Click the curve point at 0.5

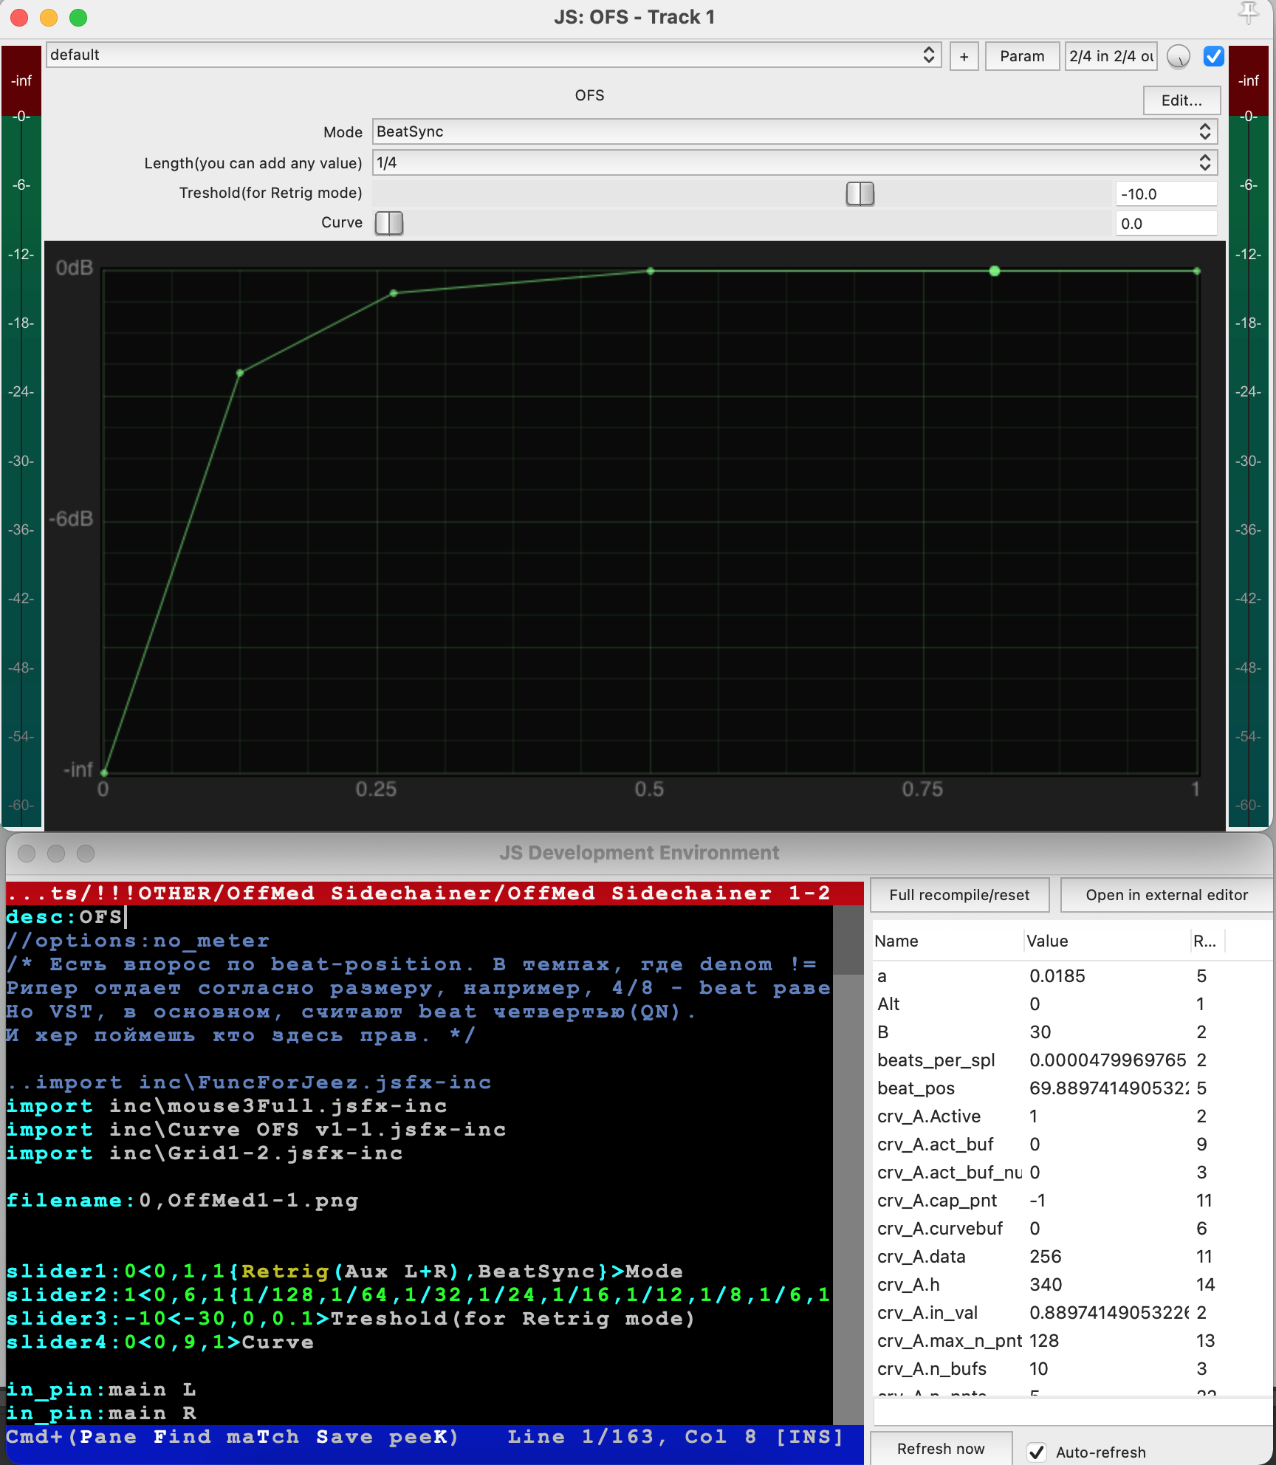[651, 271]
